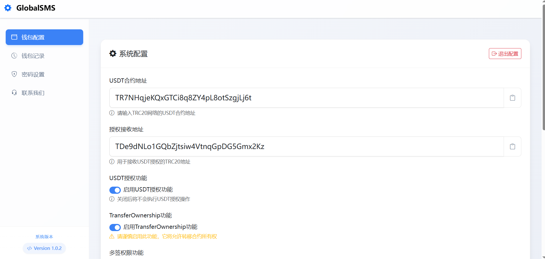Viewport: 545px width, 259px height.
Task: Click the page vertical scrollbar thumb
Action: pyautogui.click(x=544, y=67)
